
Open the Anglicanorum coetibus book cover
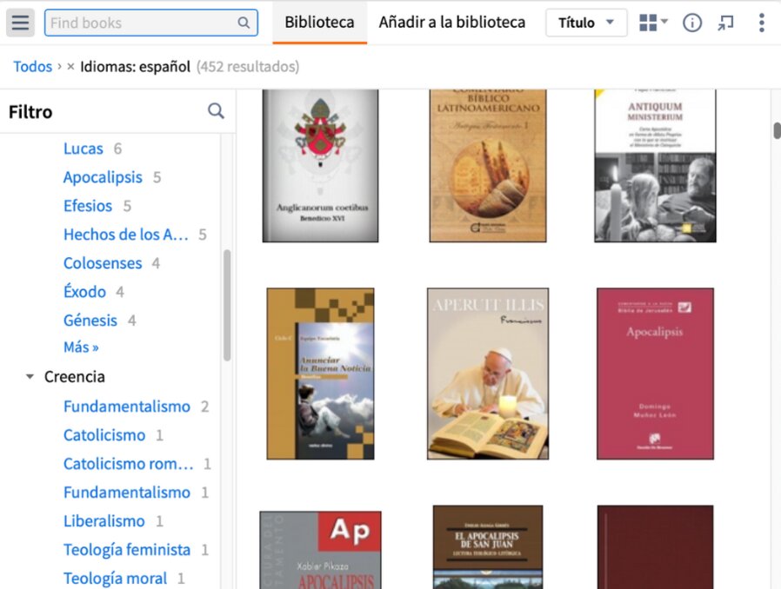[x=320, y=166]
